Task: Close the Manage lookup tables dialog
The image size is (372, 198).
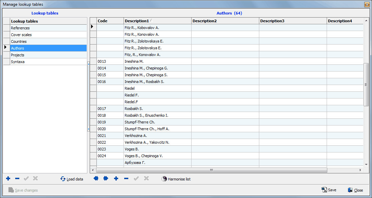Action: [355, 190]
